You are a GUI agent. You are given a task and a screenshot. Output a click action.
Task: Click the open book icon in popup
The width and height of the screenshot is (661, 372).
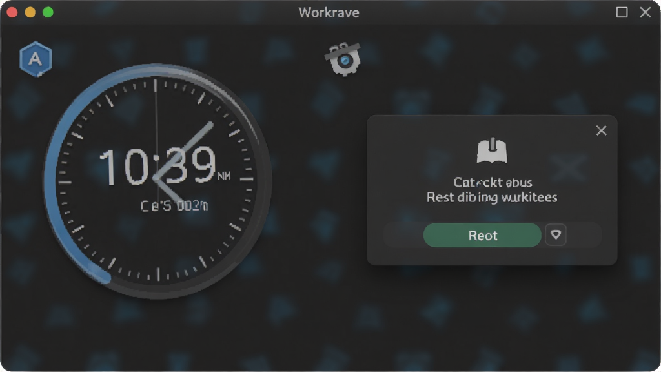[x=492, y=151]
